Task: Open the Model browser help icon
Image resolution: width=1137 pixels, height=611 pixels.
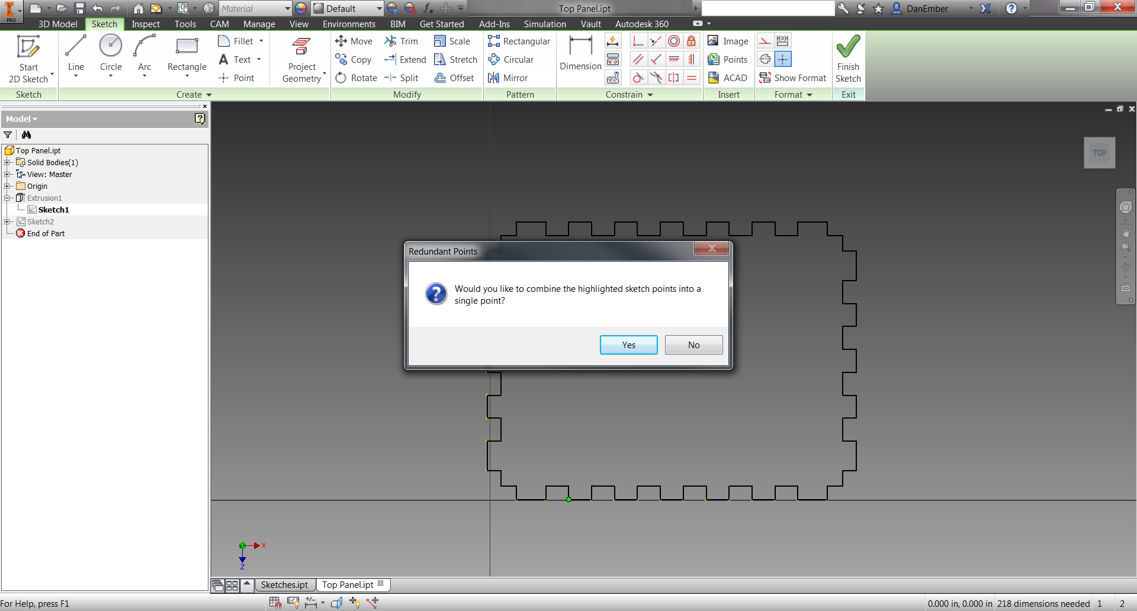Action: pos(200,118)
